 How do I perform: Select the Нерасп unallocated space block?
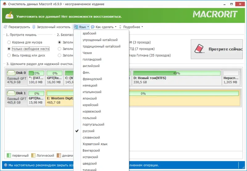pyautogui.click(x=231, y=78)
